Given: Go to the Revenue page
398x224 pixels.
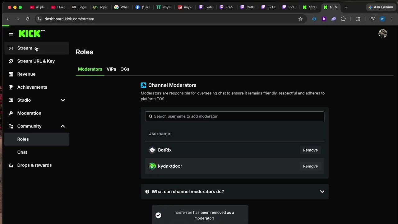Looking at the screenshot, I should pyautogui.click(x=26, y=74).
